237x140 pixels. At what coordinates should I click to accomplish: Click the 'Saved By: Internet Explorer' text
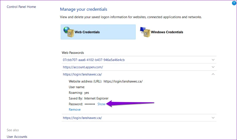pyautogui.click(x=89, y=98)
